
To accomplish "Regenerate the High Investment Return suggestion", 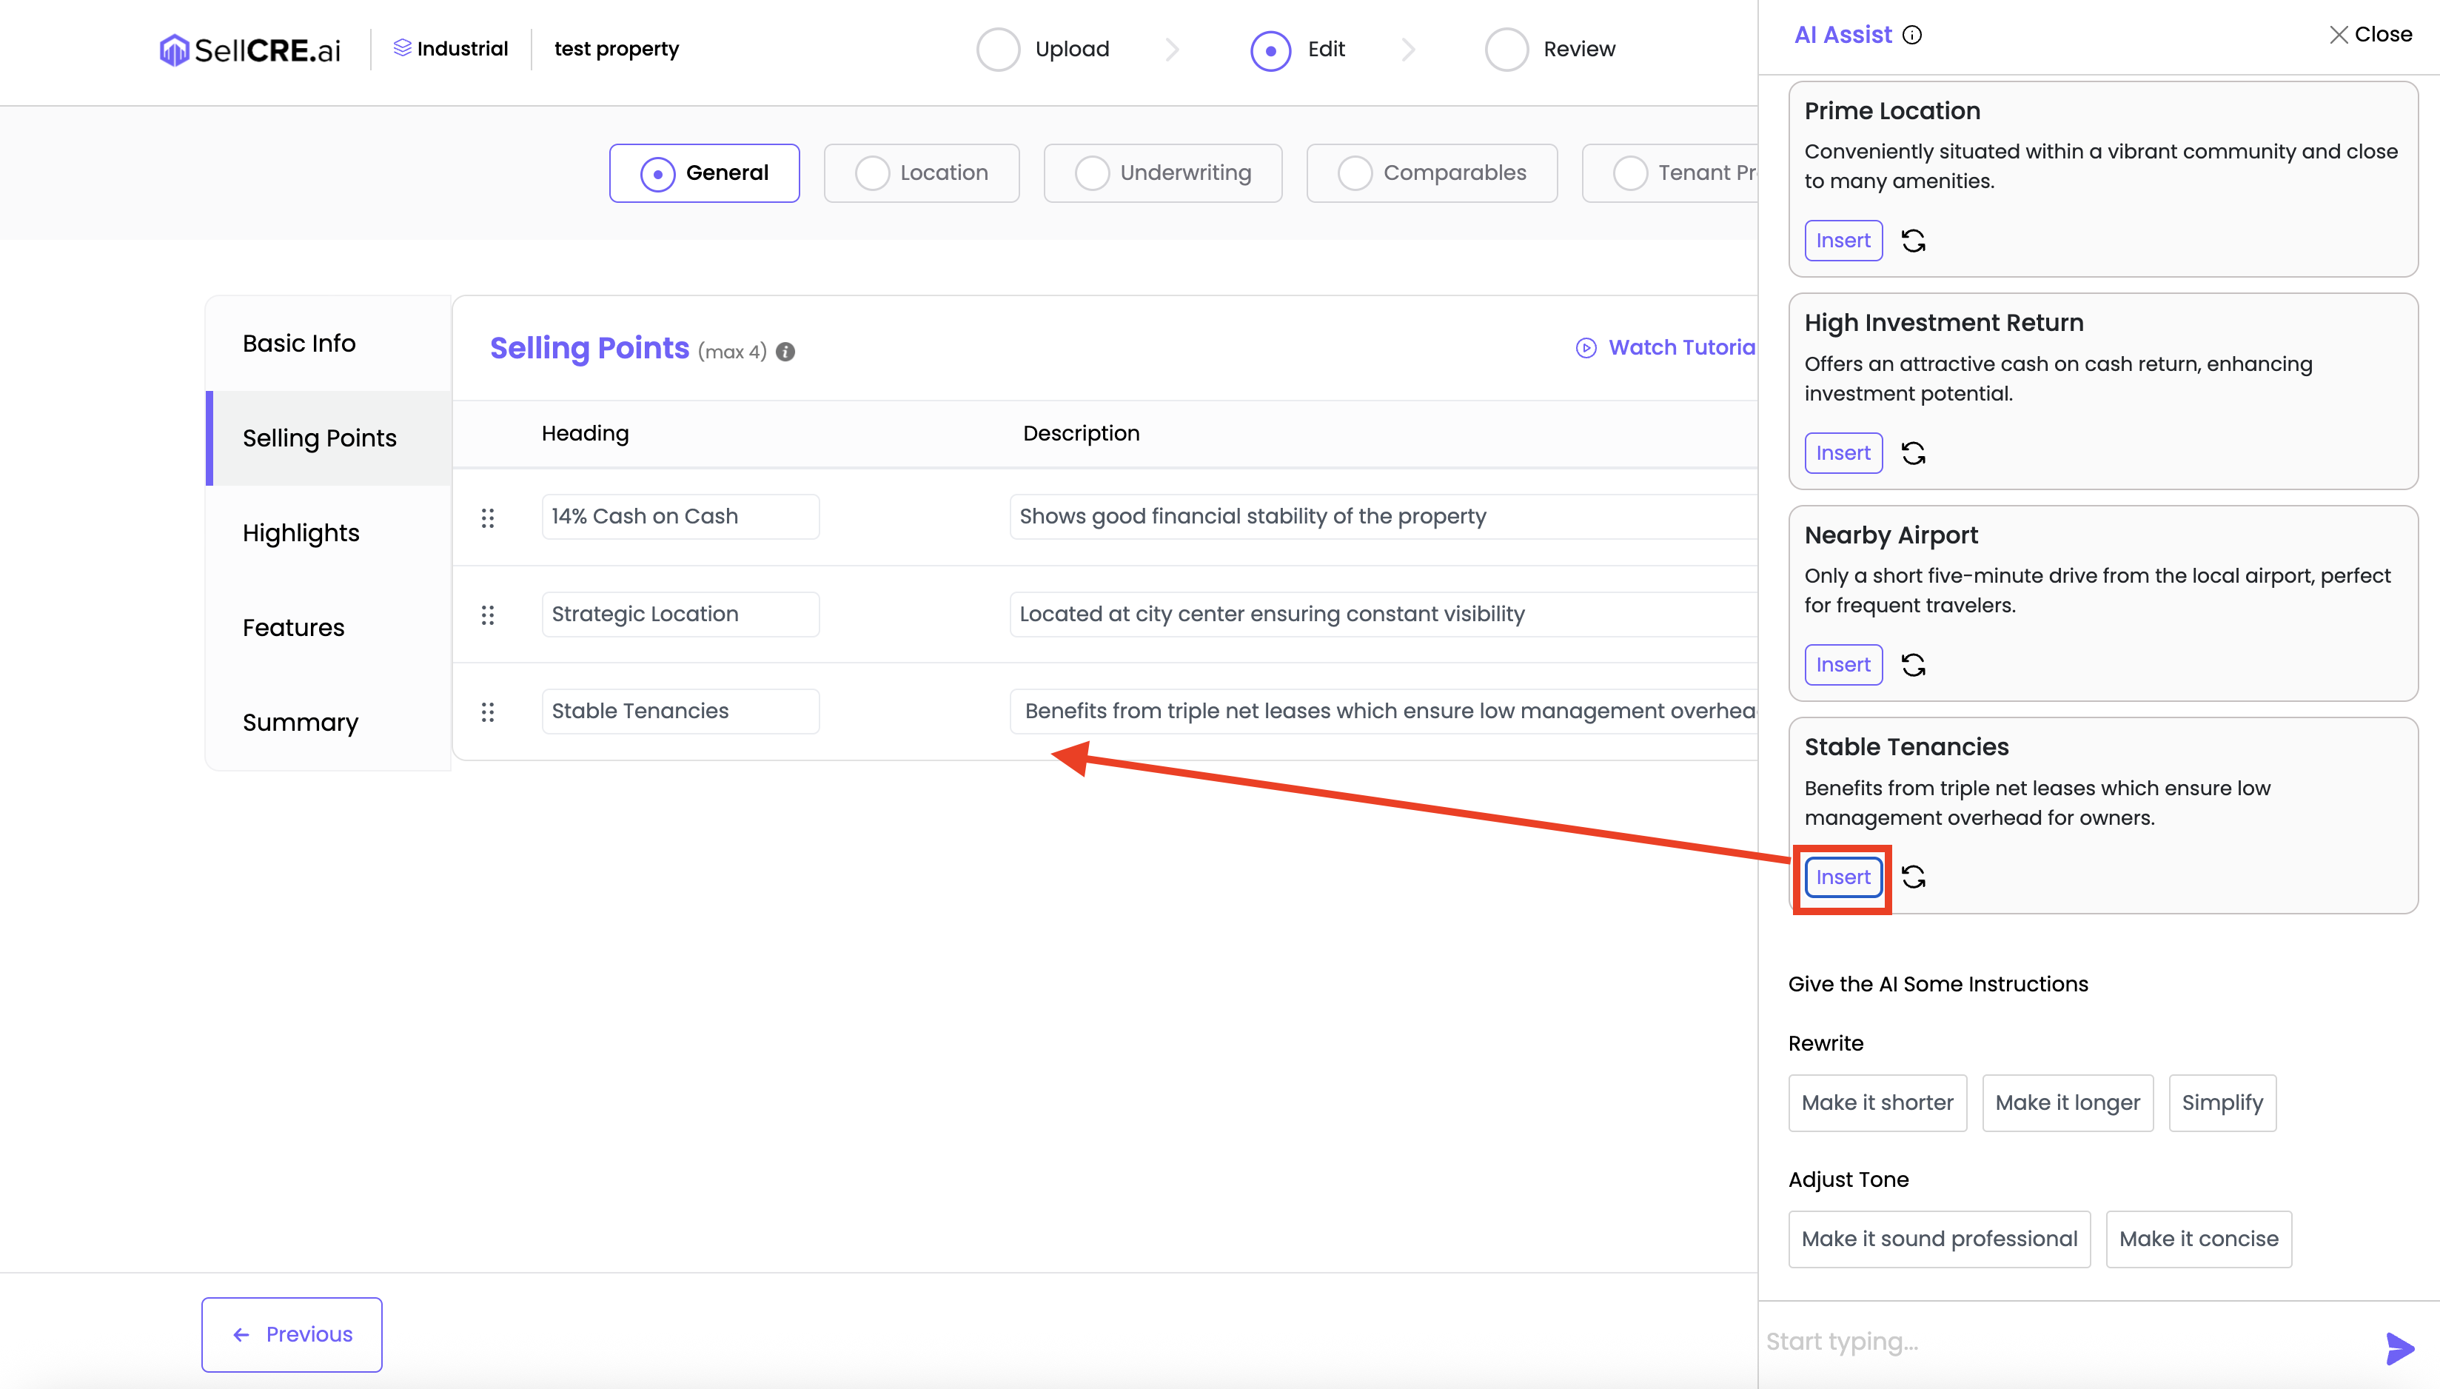I will [1912, 453].
